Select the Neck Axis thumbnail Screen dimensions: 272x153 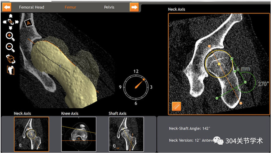pyautogui.click(x=32, y=134)
